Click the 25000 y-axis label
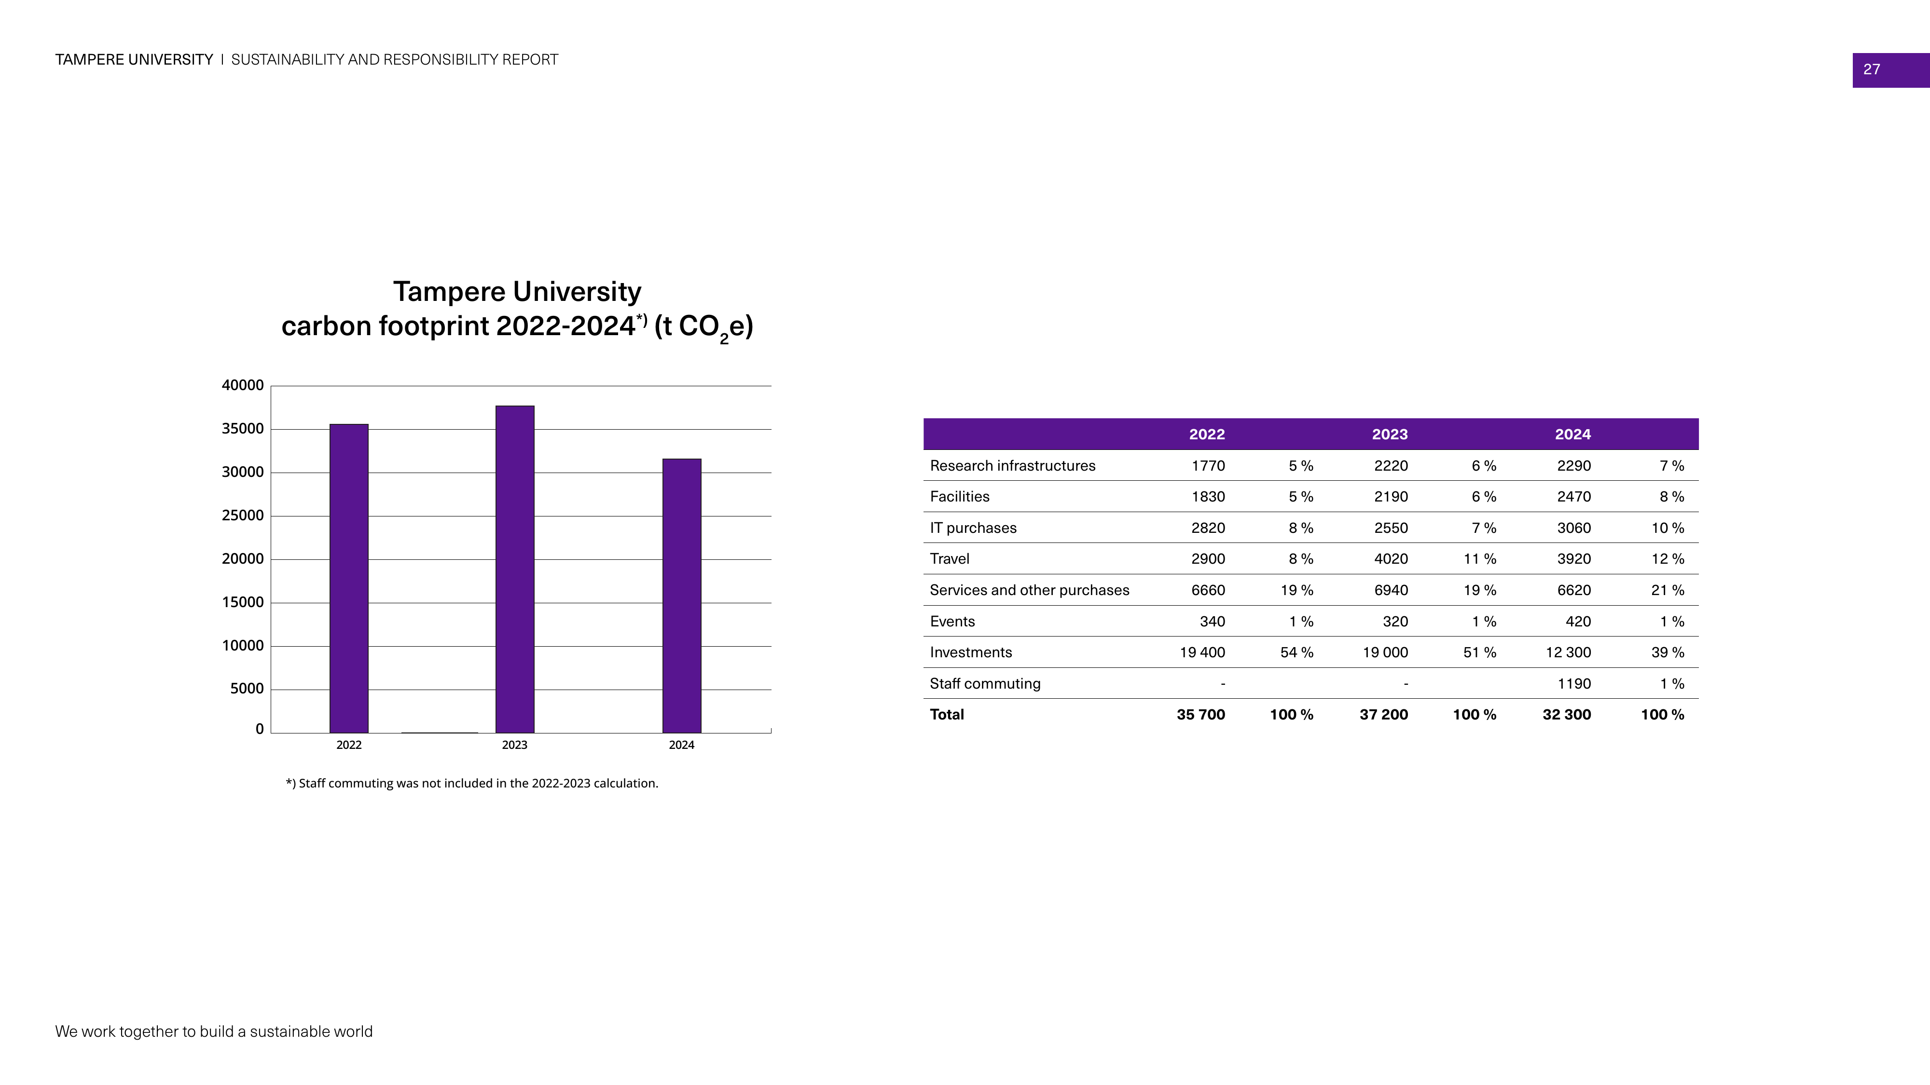1930x1085 pixels. coord(243,515)
